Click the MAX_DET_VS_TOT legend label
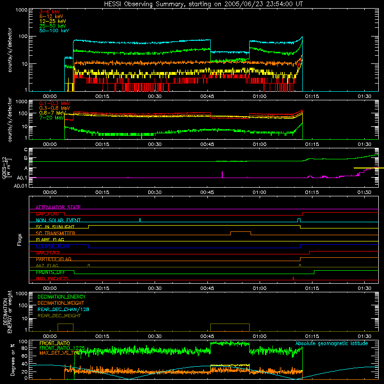384x384 pixels. (x=59, y=353)
